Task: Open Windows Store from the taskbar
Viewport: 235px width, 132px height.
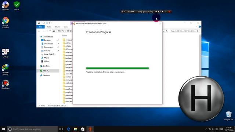Action: click(83, 129)
